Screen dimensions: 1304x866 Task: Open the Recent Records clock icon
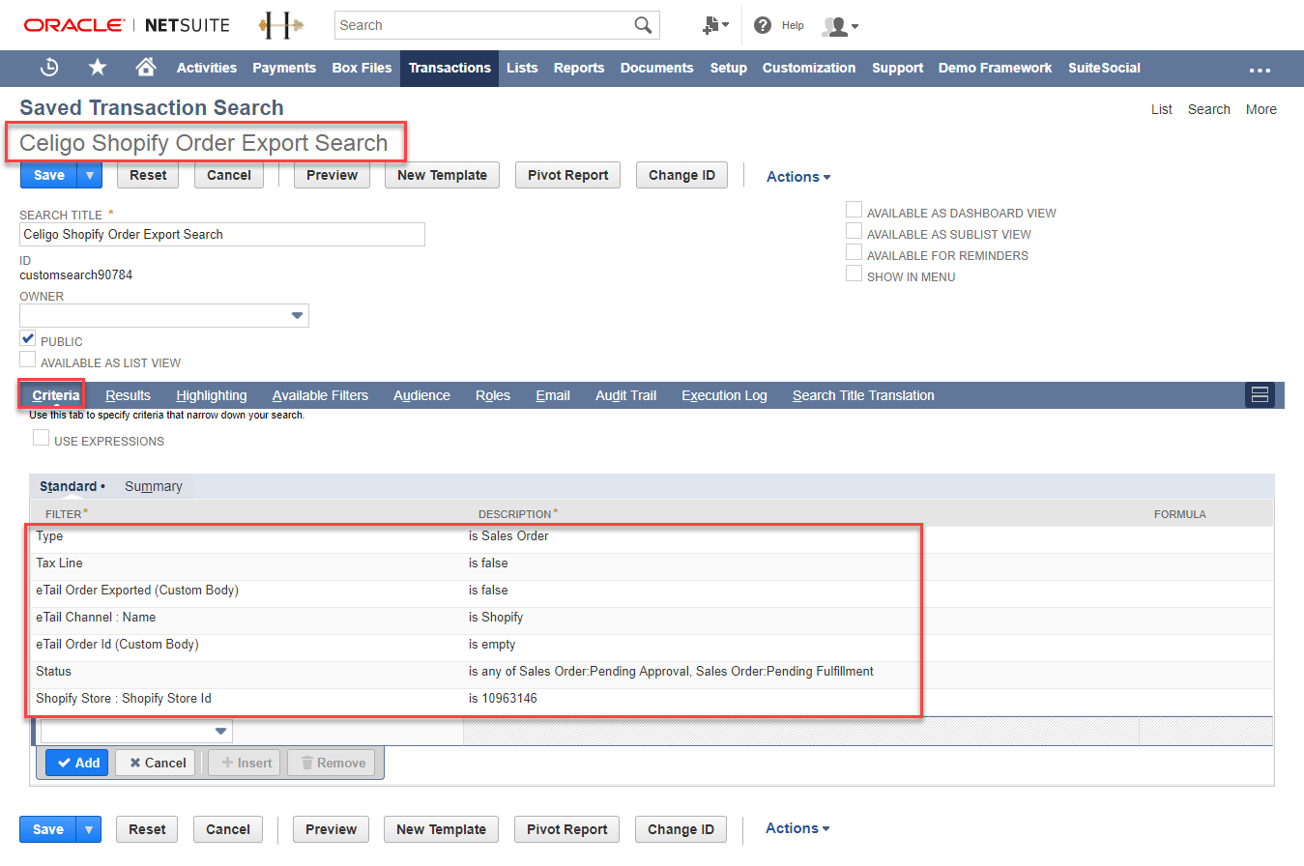tap(49, 68)
